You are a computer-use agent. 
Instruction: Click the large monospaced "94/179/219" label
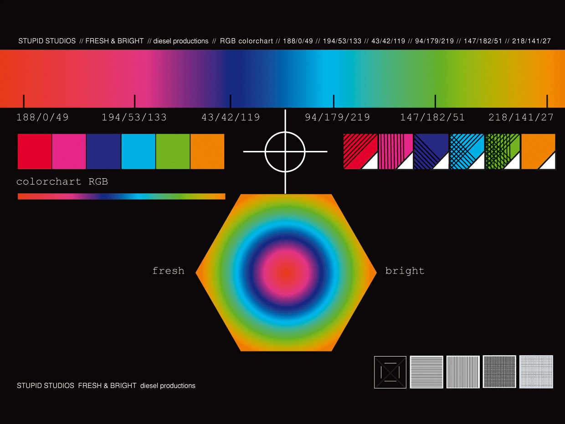[337, 118]
